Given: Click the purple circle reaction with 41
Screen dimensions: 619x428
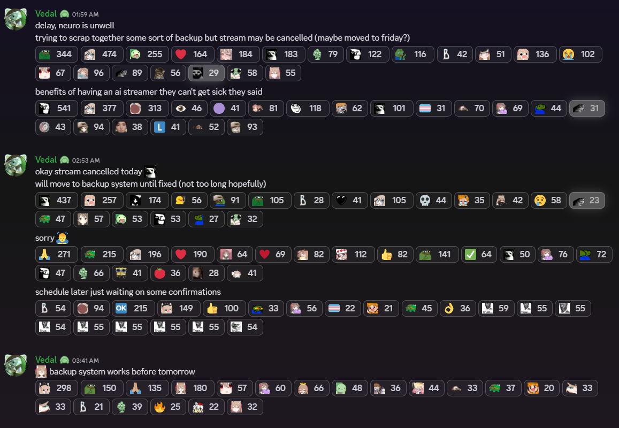Looking at the screenshot, I should pyautogui.click(x=227, y=109).
